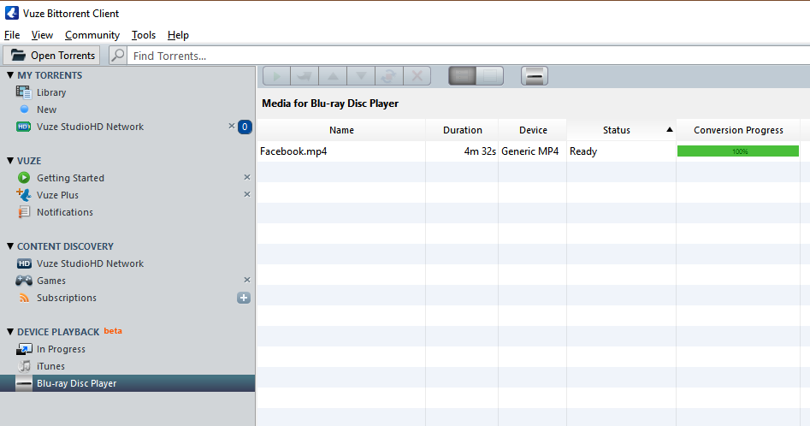The height and width of the screenshot is (426, 810).
Task: Click the Vuze Plus frog icon
Action: [24, 195]
